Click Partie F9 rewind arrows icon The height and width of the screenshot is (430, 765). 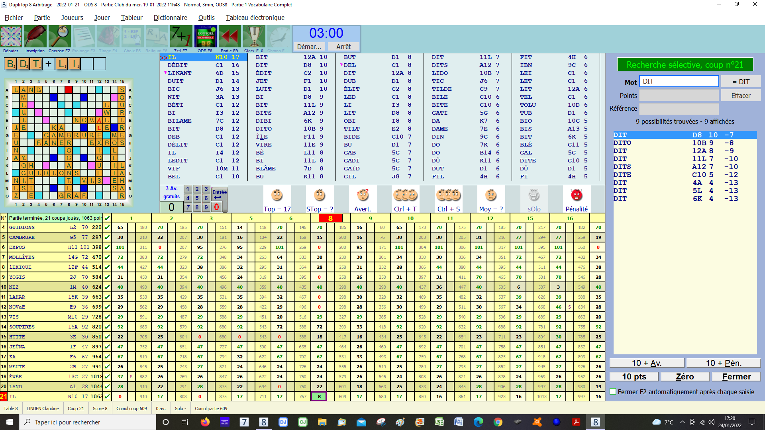coord(229,37)
